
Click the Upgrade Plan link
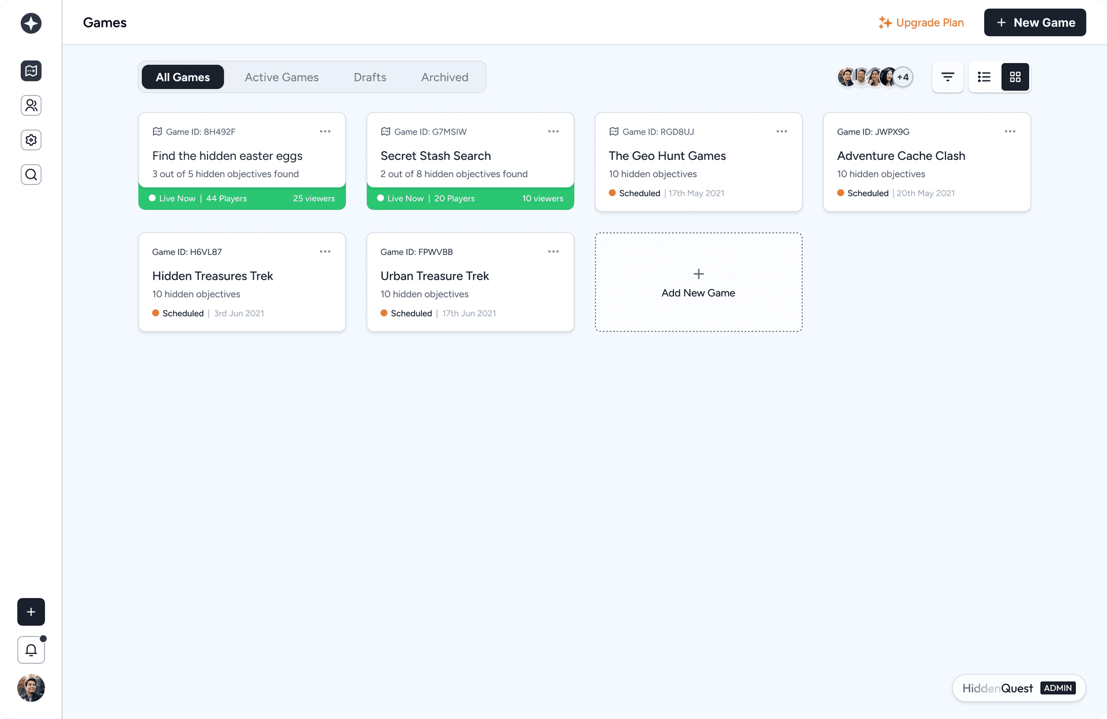pos(921,23)
